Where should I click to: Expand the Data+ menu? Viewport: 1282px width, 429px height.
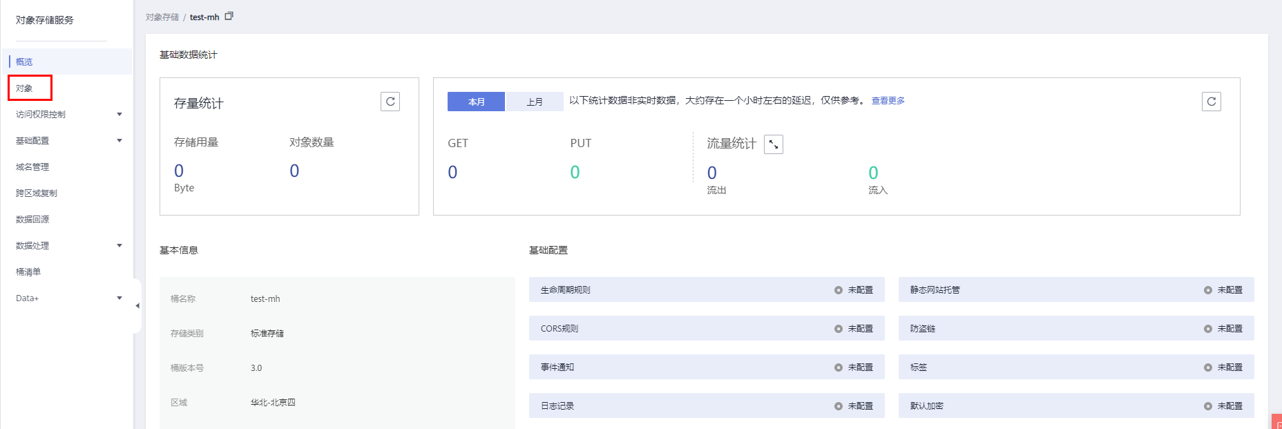[x=119, y=298]
